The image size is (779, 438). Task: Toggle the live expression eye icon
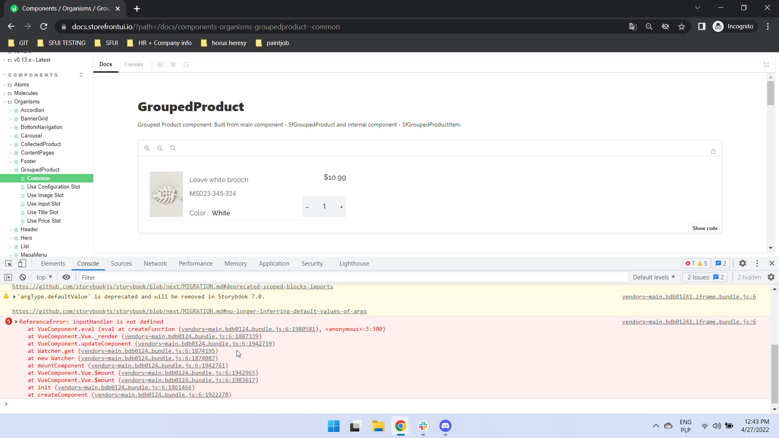[x=67, y=277]
